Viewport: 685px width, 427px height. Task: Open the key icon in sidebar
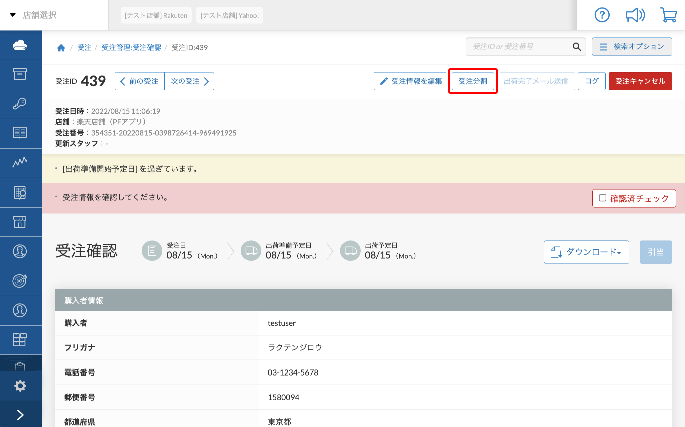coord(20,104)
